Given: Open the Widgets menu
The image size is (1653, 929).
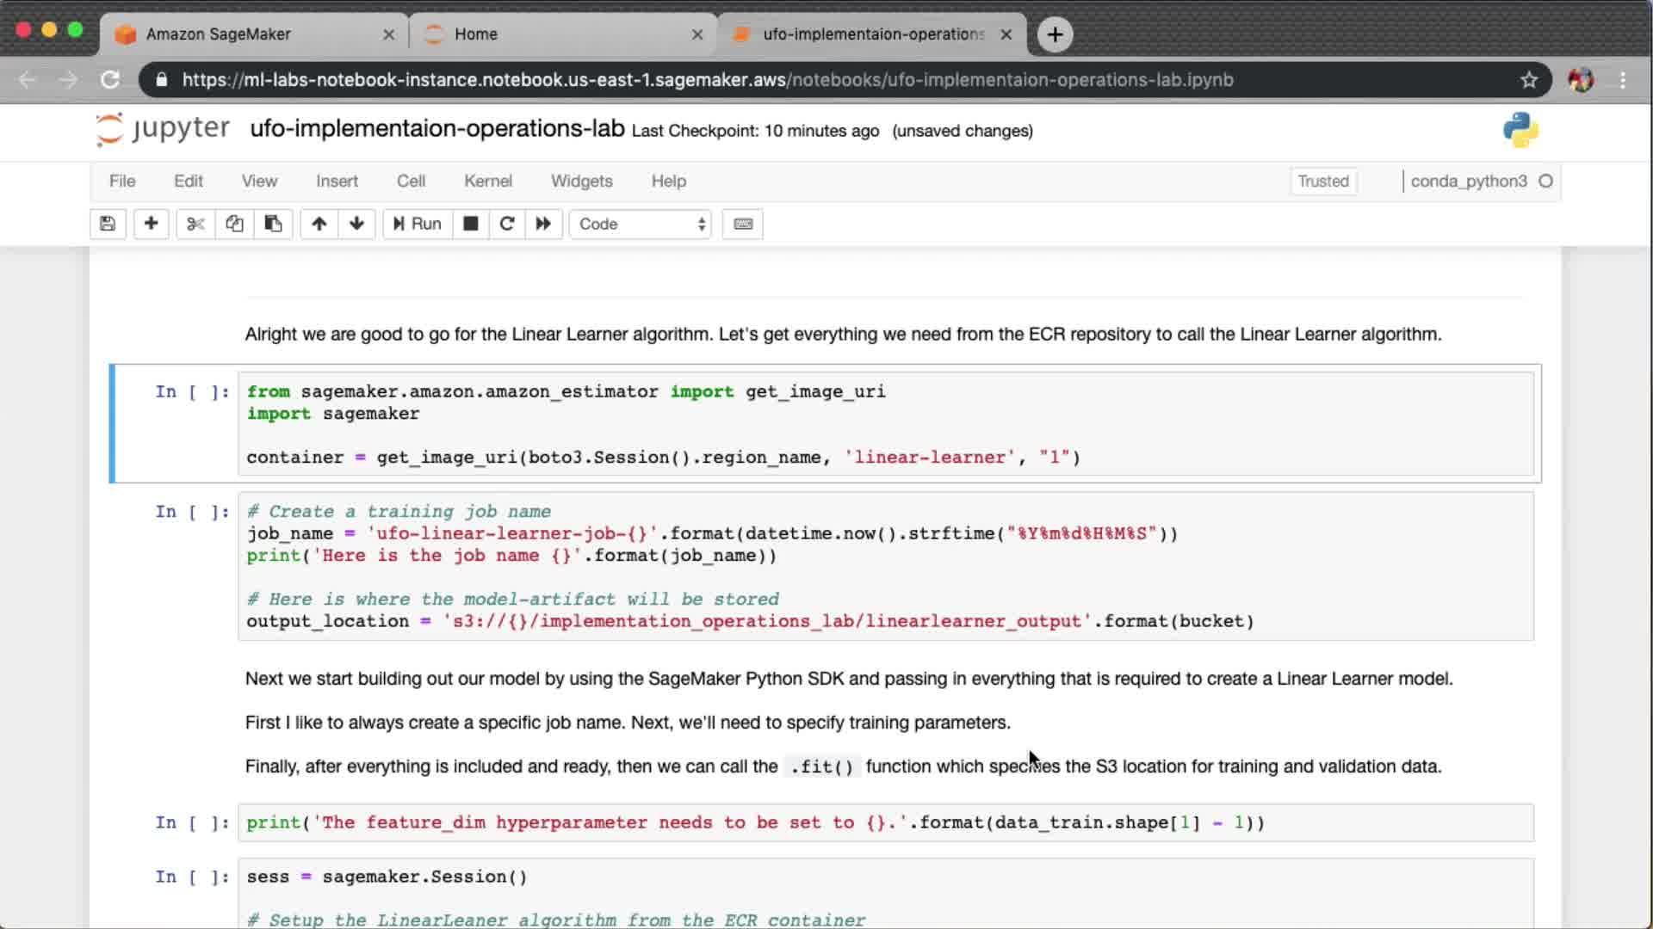Looking at the screenshot, I should pos(581,181).
